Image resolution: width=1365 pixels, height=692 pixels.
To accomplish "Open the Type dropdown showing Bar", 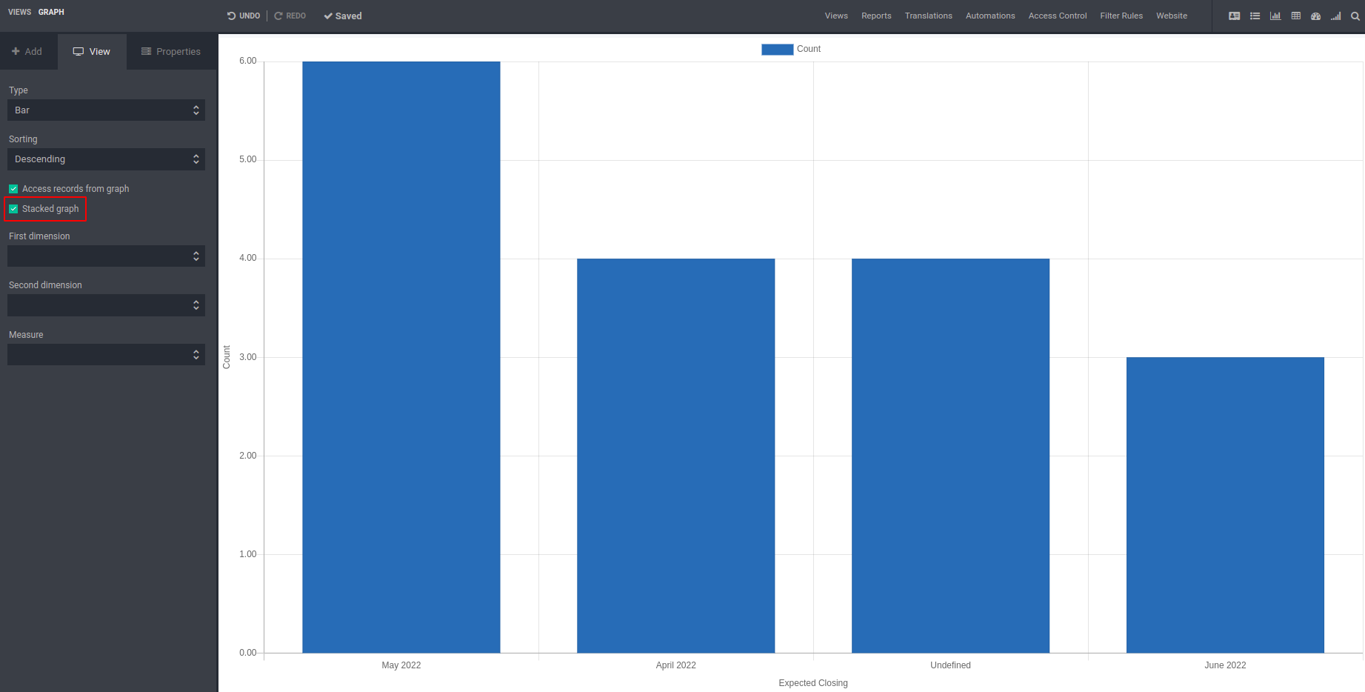I will tap(106, 110).
